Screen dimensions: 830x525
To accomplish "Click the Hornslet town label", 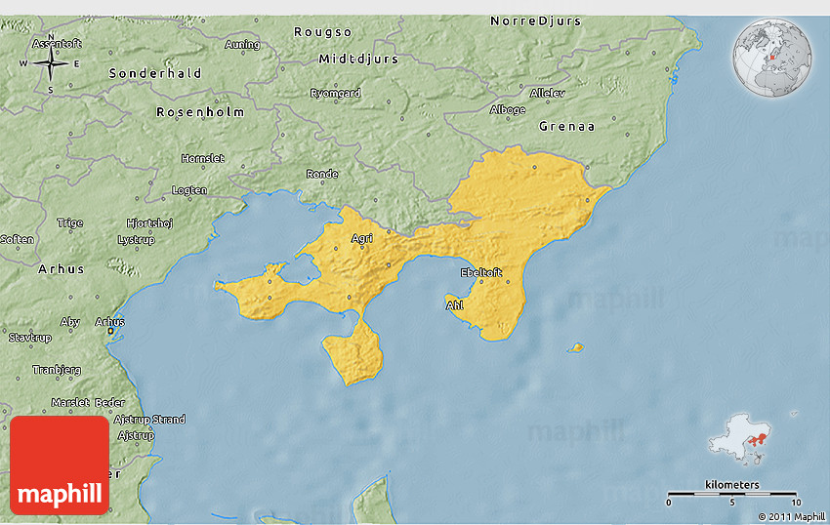I will click(x=202, y=158).
